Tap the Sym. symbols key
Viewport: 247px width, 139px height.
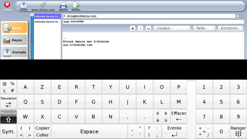tap(8, 131)
